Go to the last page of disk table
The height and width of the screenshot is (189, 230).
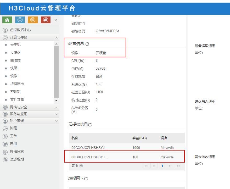(x=178, y=166)
